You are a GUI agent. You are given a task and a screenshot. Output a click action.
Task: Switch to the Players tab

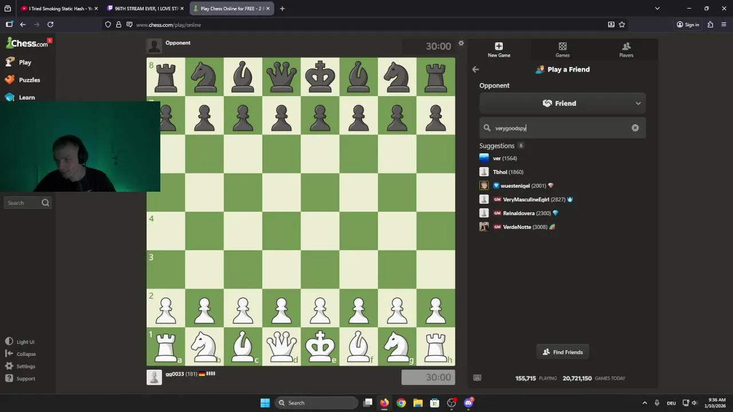[626, 50]
